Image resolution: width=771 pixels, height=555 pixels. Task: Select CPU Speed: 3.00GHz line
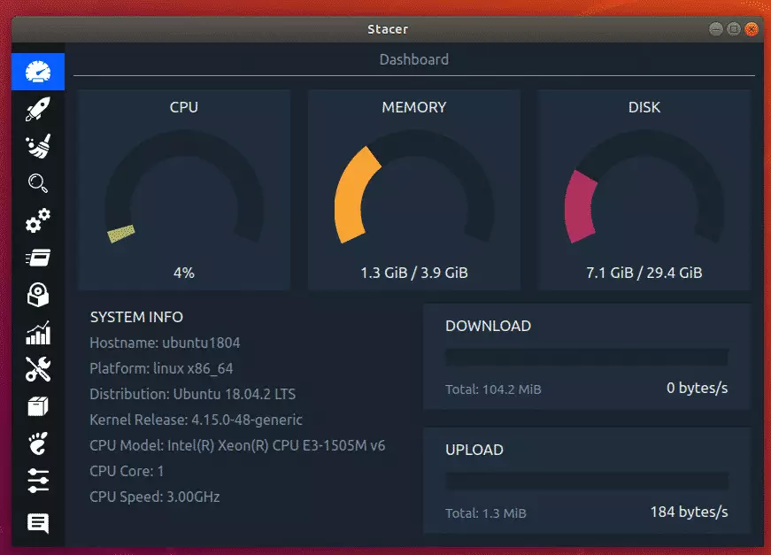coord(155,497)
